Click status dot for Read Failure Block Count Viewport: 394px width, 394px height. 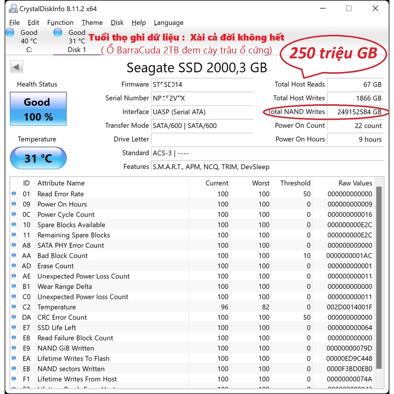pyautogui.click(x=14, y=337)
